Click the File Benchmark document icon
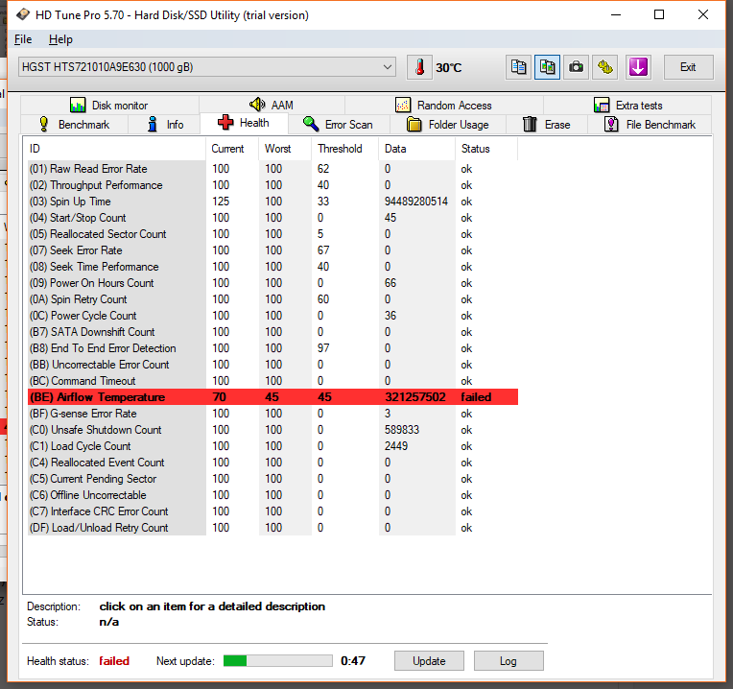This screenshot has width=733, height=689. (611, 125)
